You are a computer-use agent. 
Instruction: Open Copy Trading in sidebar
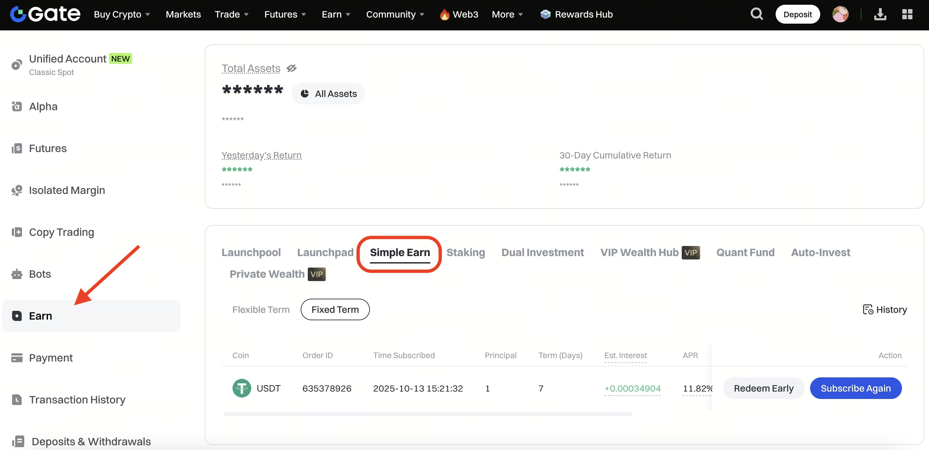61,232
